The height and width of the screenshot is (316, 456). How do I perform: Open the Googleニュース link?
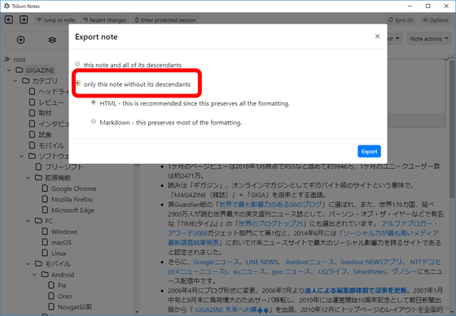(x=217, y=262)
